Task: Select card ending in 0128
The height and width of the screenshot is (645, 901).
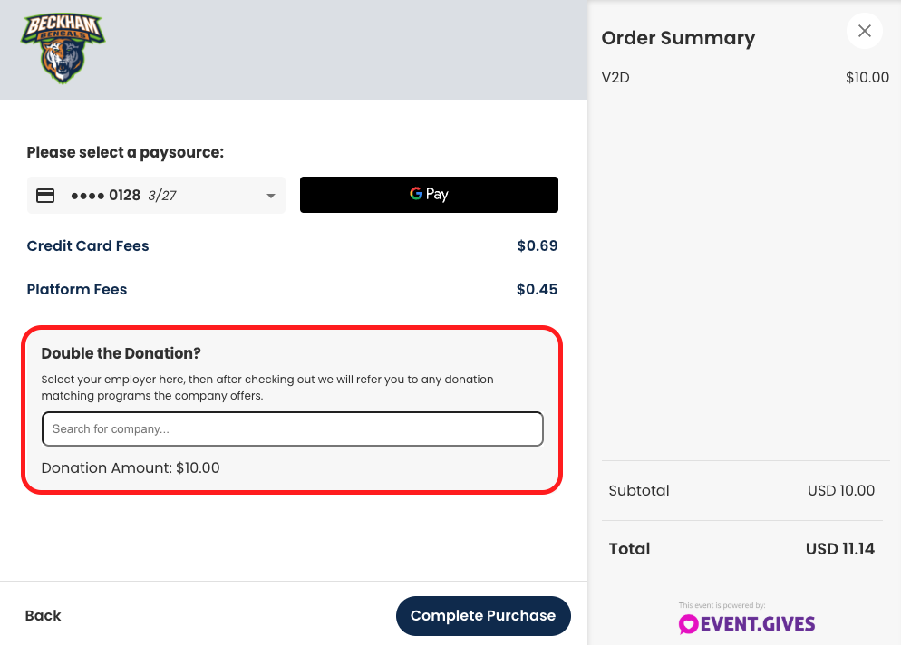Action: [x=156, y=196]
